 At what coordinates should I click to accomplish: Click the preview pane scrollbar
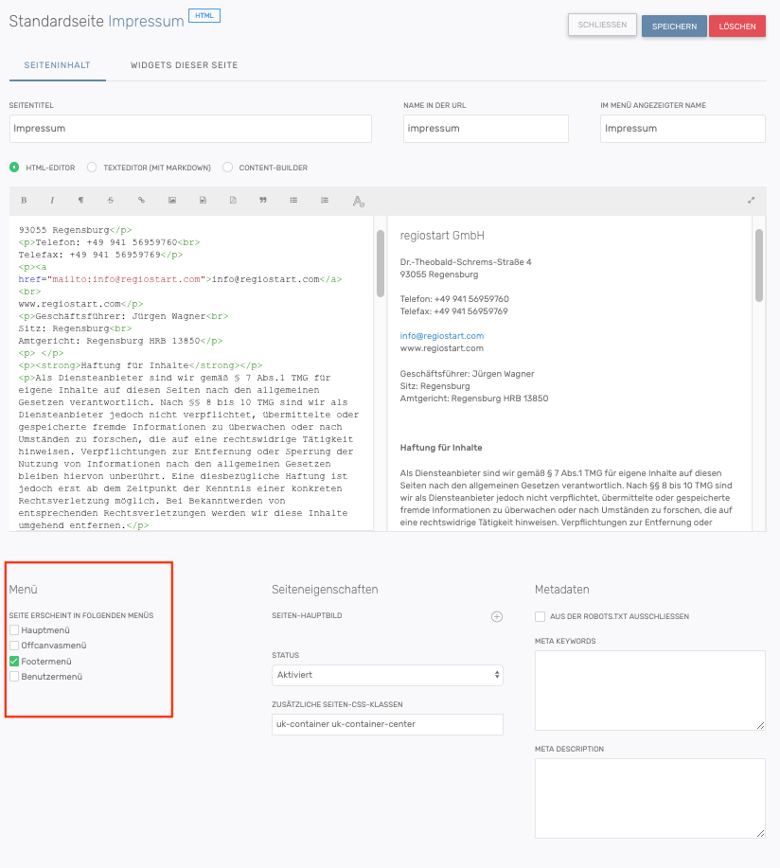[758, 265]
